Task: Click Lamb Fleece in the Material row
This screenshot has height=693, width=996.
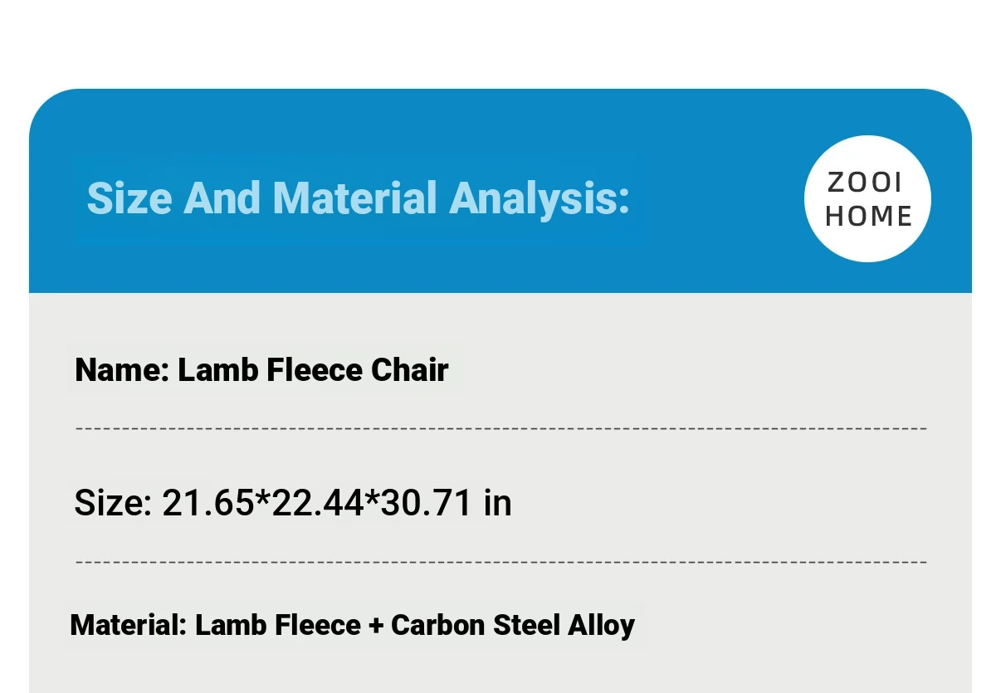Action: [277, 625]
